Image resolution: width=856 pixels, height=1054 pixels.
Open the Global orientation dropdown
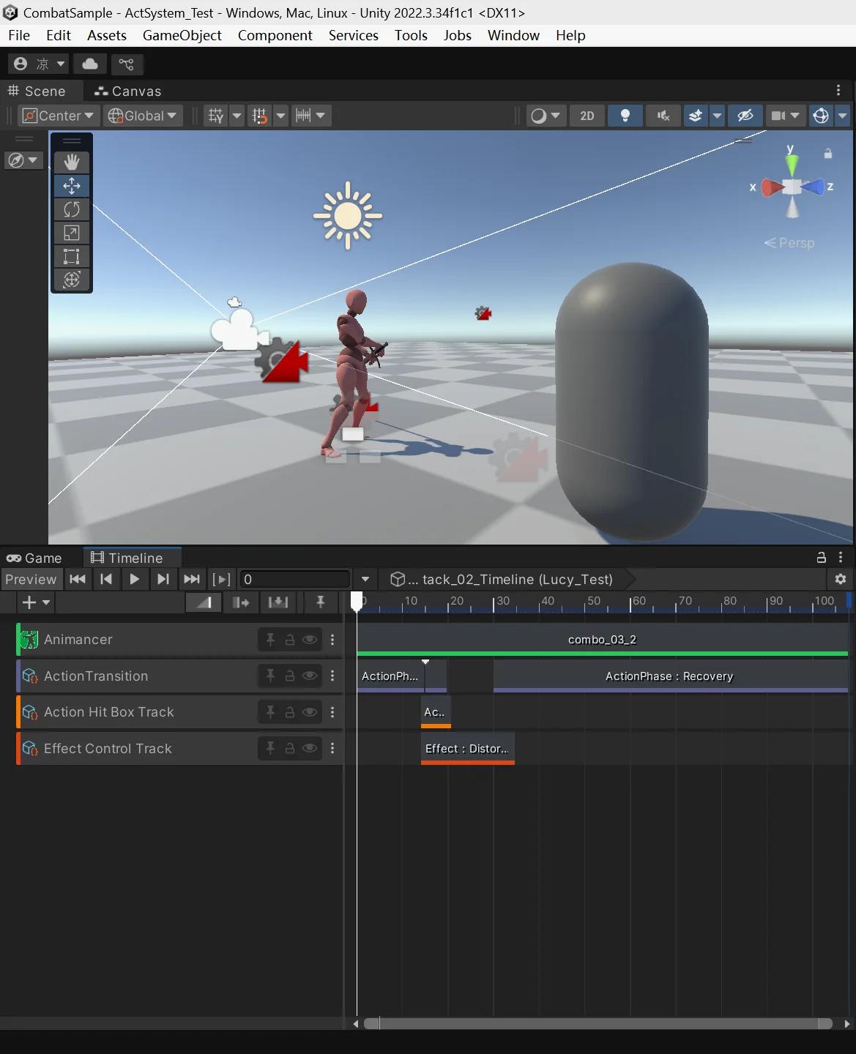click(143, 116)
